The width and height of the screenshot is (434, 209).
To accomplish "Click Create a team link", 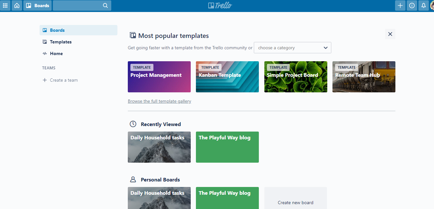I will (64, 80).
